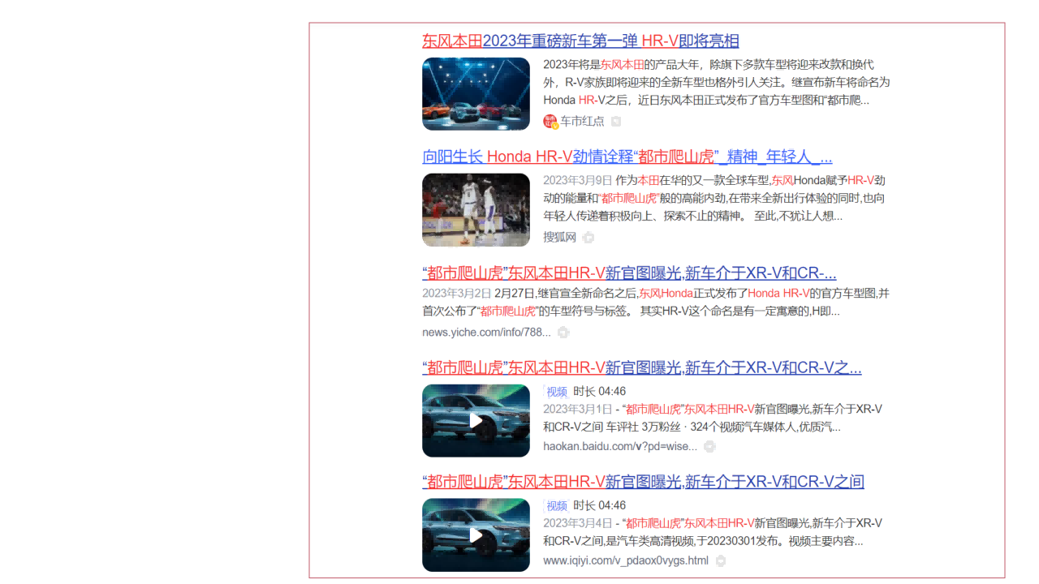
Task: Click the 视频 tag in haokan result
Action: click(556, 392)
